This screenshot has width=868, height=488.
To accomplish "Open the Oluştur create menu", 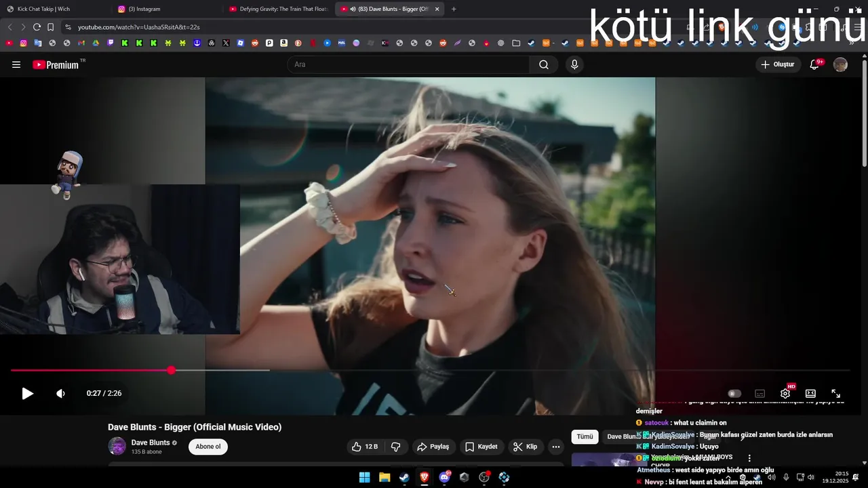I will (778, 64).
